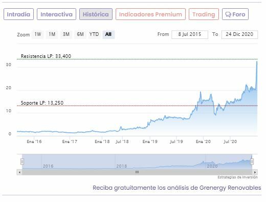Select the All zoom range
The height and width of the screenshot is (202, 266).
[x=108, y=34]
